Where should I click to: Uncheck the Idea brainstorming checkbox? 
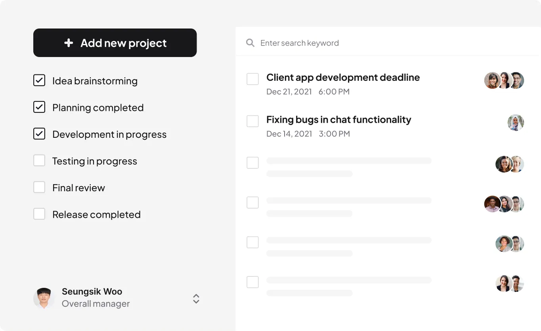[x=39, y=80]
